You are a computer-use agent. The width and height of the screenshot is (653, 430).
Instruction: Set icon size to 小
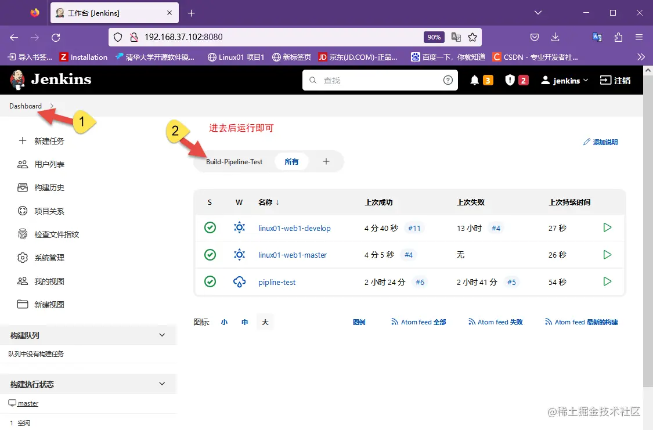click(x=224, y=321)
